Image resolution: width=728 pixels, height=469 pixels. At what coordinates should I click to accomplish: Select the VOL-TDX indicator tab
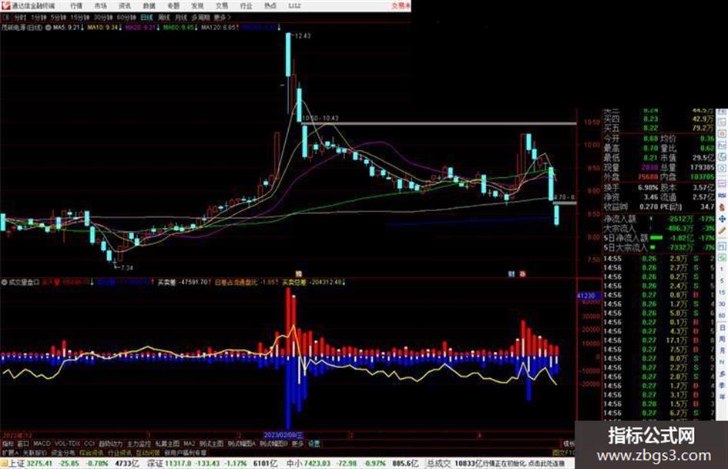click(67, 444)
